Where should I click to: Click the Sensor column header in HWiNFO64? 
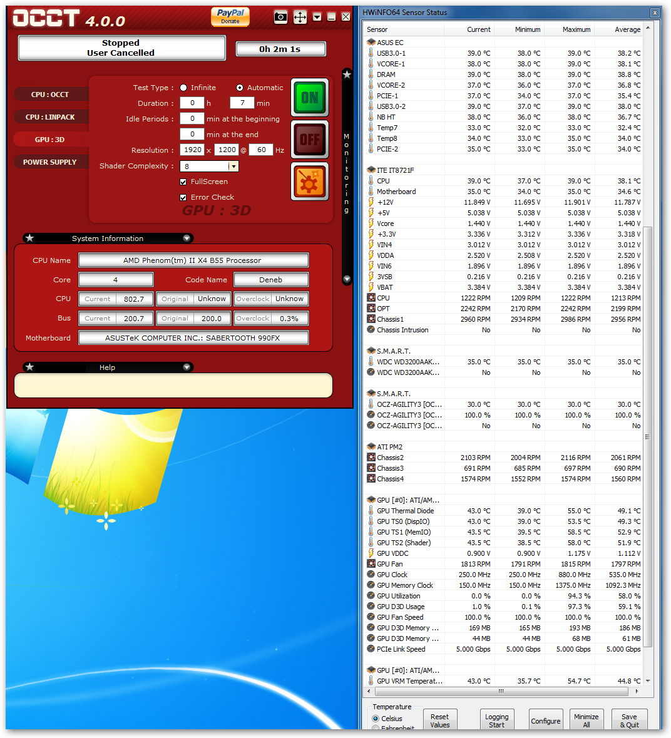pos(404,29)
